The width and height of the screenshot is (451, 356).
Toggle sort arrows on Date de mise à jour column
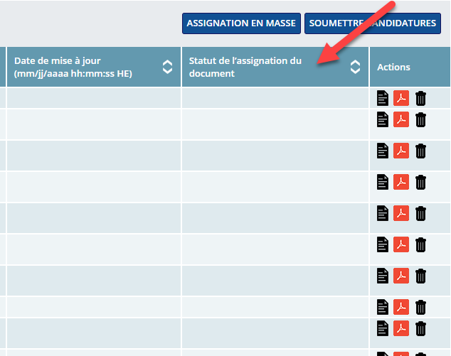(168, 68)
